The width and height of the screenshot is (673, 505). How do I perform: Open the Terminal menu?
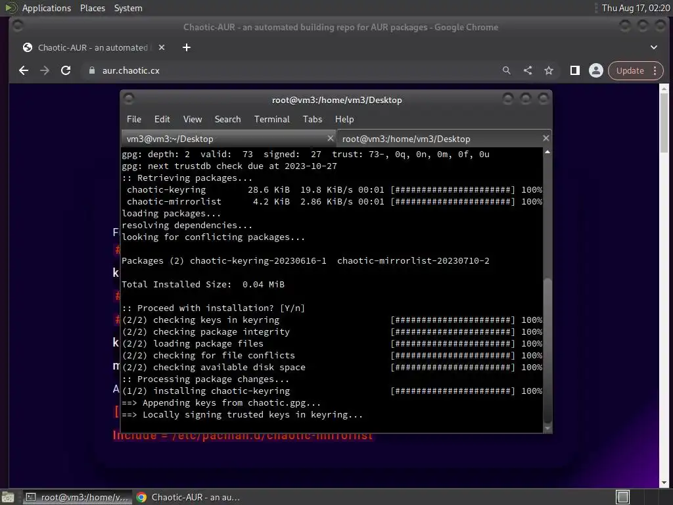(271, 120)
